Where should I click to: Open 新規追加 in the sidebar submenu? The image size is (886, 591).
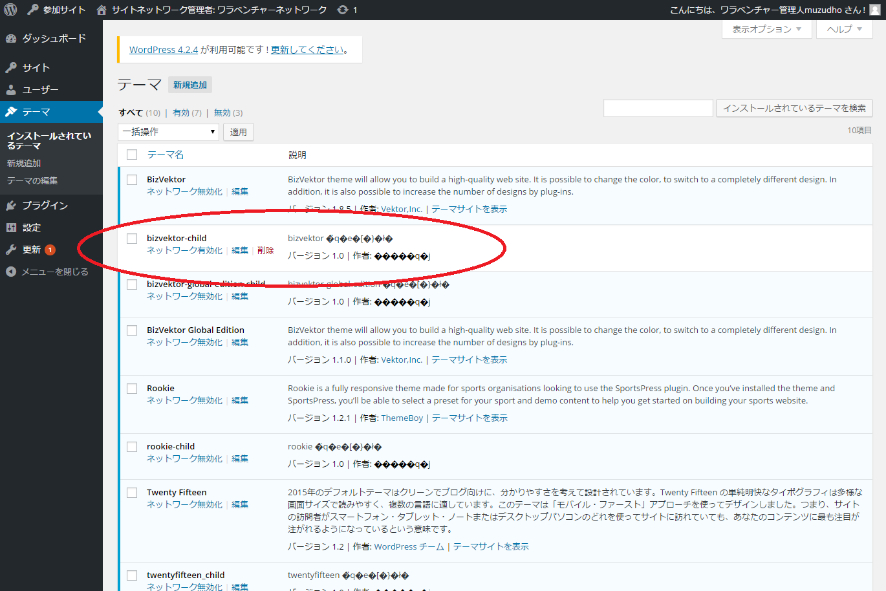[24, 164]
